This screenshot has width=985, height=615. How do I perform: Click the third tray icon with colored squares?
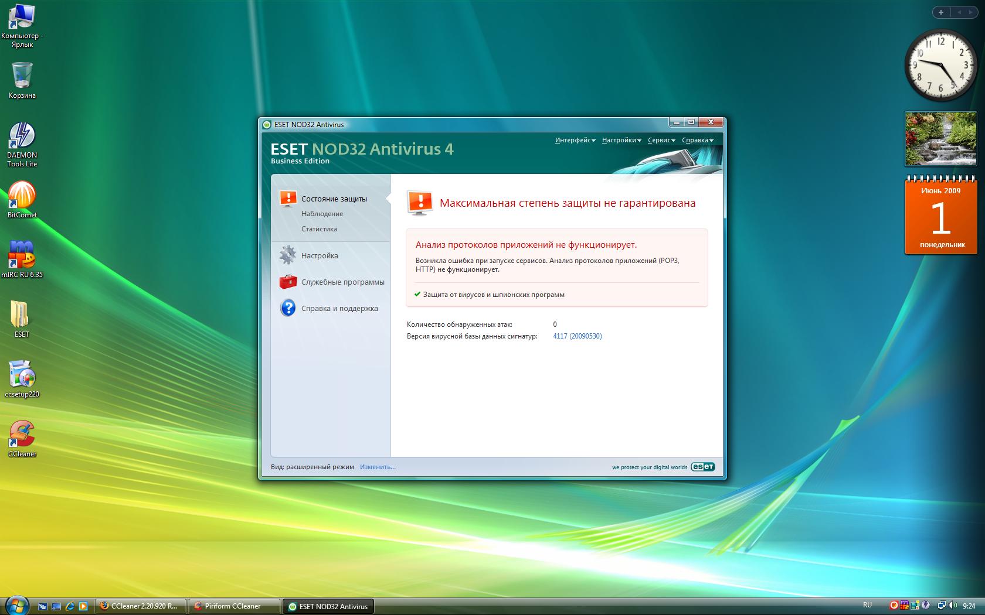[x=915, y=605]
